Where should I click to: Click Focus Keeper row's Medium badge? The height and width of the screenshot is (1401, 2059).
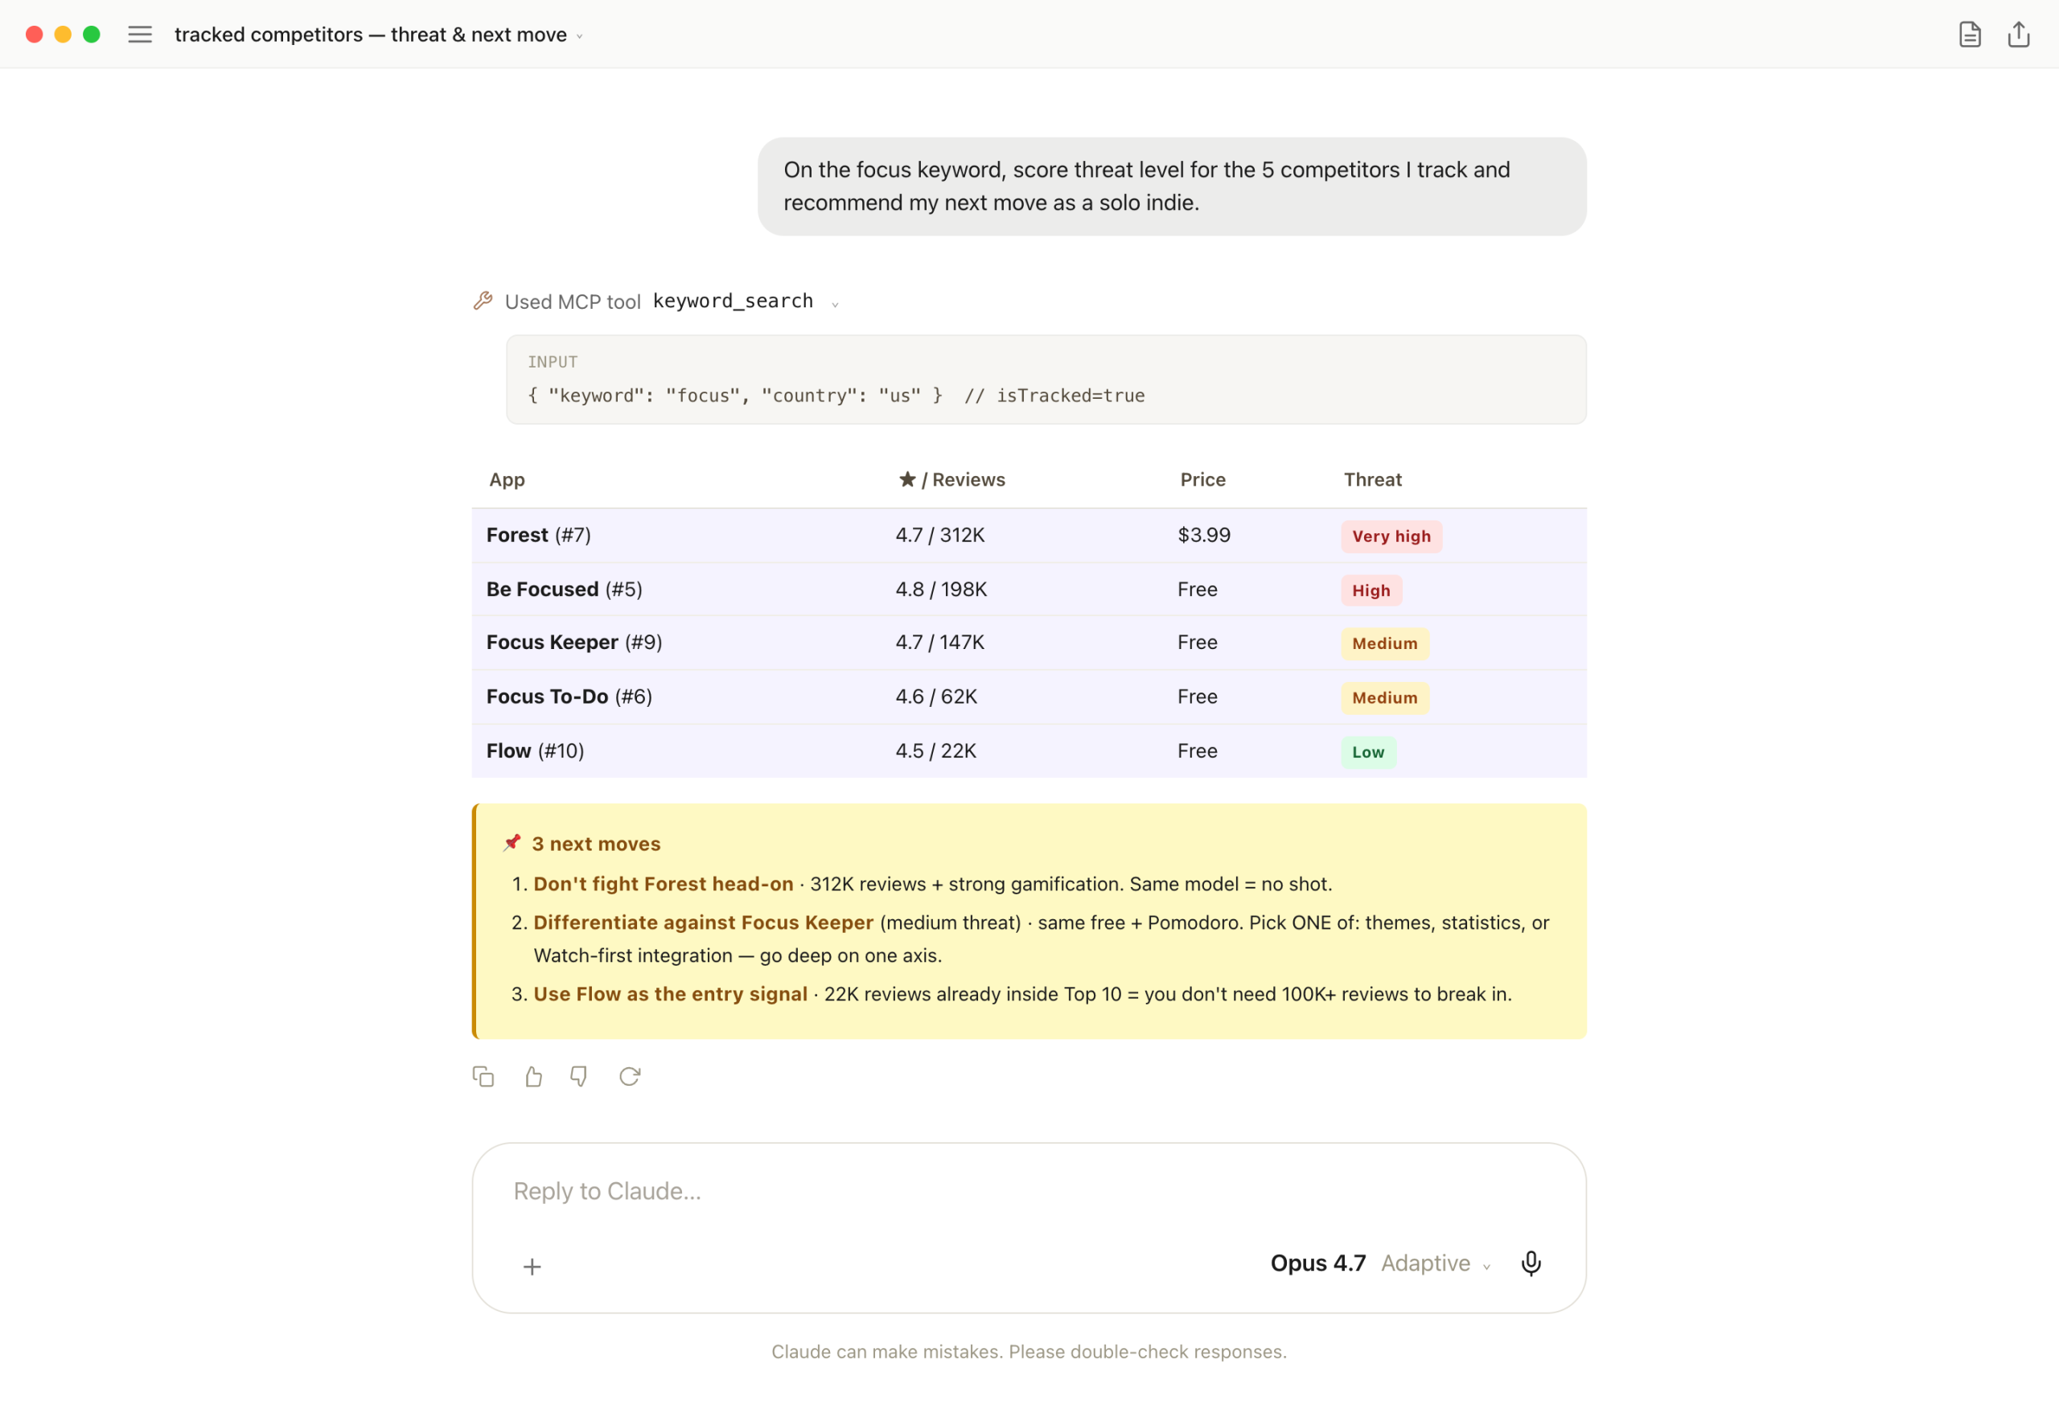1384,643
